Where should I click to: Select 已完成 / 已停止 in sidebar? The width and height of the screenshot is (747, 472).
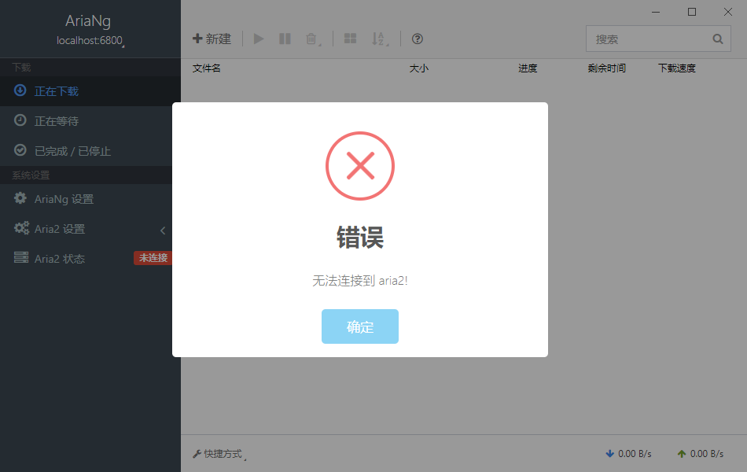[86, 151]
